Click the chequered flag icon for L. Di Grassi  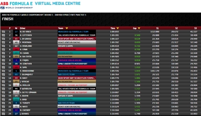click(3, 39)
